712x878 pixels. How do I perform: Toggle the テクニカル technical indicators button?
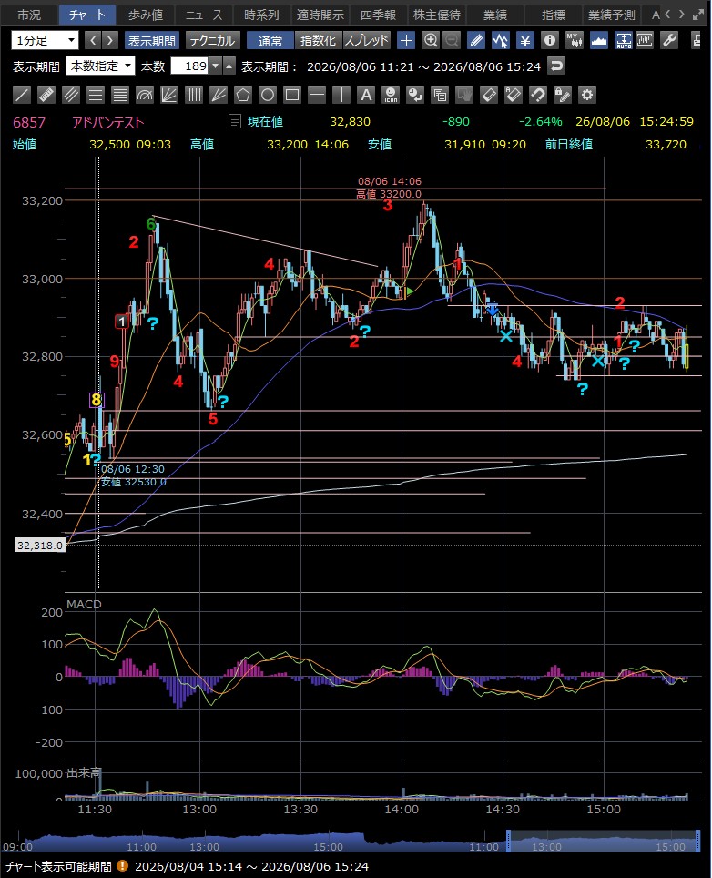point(212,40)
